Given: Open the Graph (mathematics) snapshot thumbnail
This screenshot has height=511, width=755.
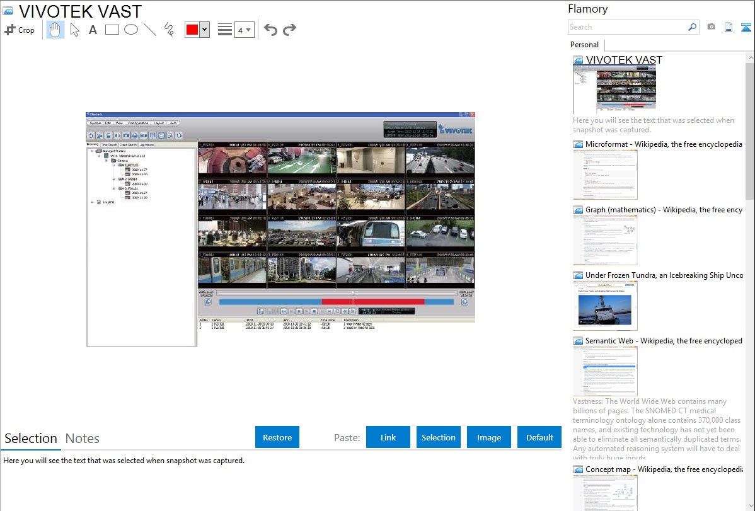Looking at the screenshot, I should click(605, 240).
